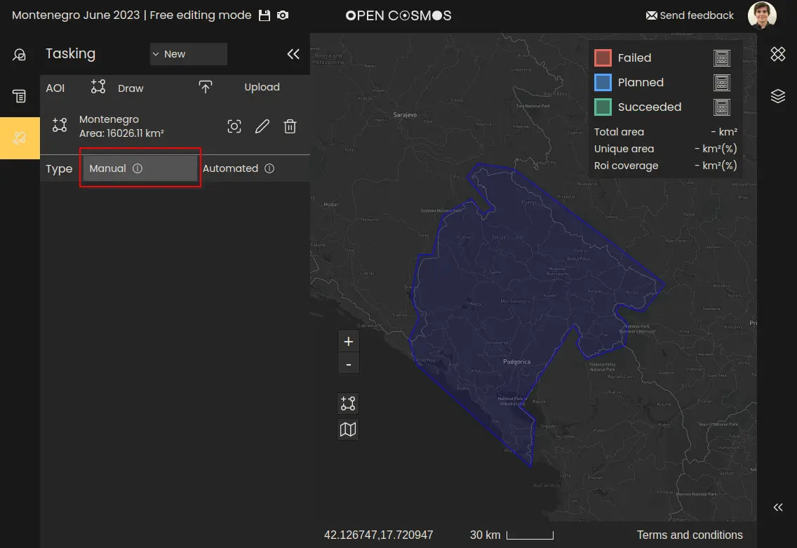
Task: Open the list panel sidebar icon
Action: (20, 96)
